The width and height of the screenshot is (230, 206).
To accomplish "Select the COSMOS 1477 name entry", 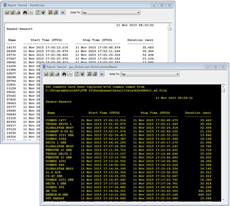I will point(56,120).
